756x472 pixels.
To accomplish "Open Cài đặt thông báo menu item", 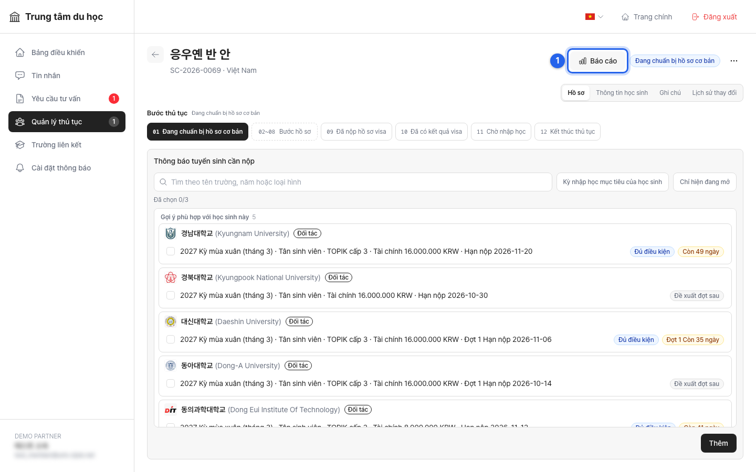I will 67,168.
